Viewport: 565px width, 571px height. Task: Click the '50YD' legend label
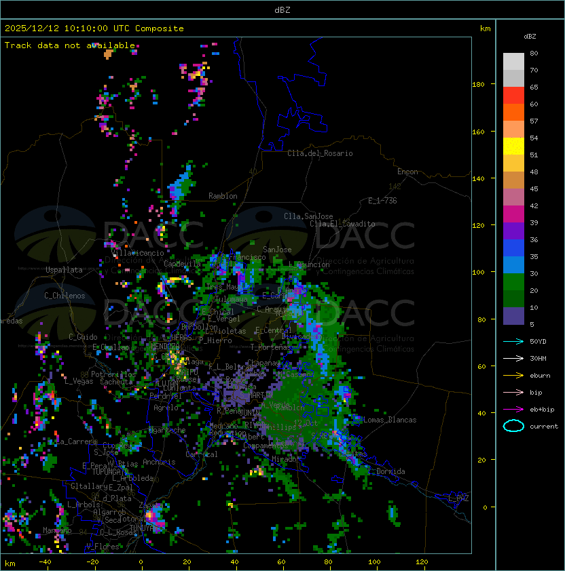[x=538, y=341]
